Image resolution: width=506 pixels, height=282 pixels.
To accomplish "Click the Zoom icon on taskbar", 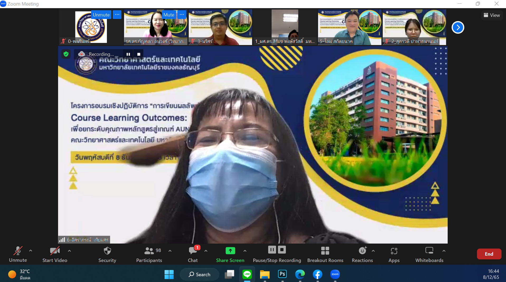I will pyautogui.click(x=335, y=274).
